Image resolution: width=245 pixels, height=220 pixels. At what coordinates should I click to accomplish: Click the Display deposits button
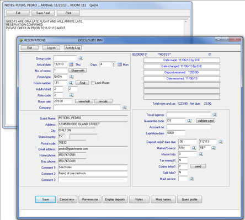click(x=115, y=200)
